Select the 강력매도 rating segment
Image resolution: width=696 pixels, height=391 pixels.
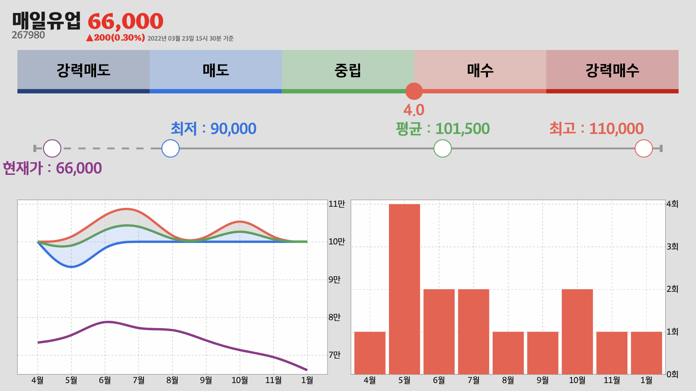coord(83,71)
